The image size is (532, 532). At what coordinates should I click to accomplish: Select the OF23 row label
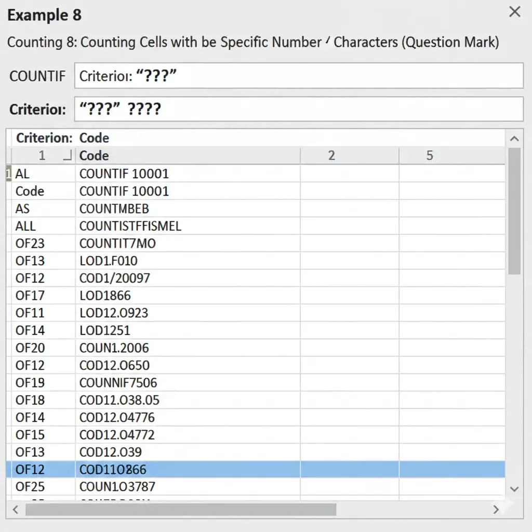click(x=30, y=243)
